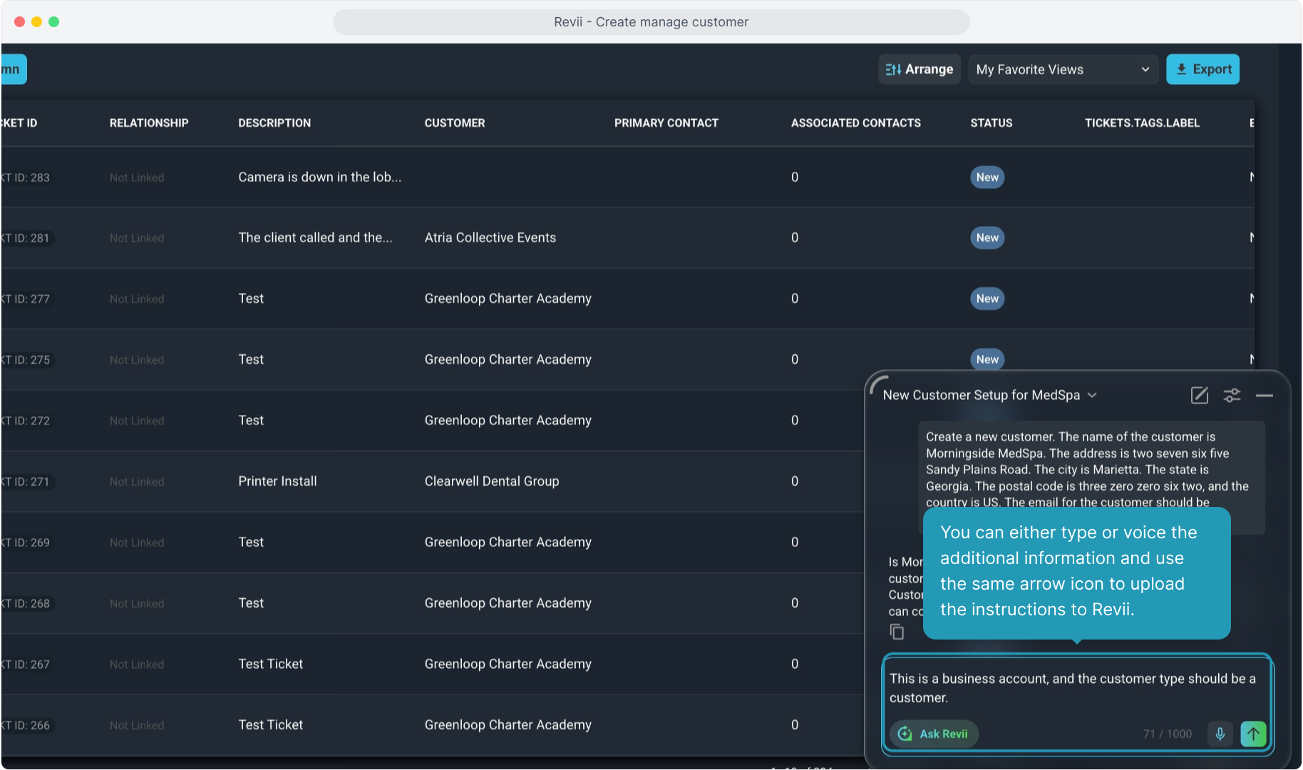The width and height of the screenshot is (1303, 770).
Task: Click the Export button
Action: 1202,69
